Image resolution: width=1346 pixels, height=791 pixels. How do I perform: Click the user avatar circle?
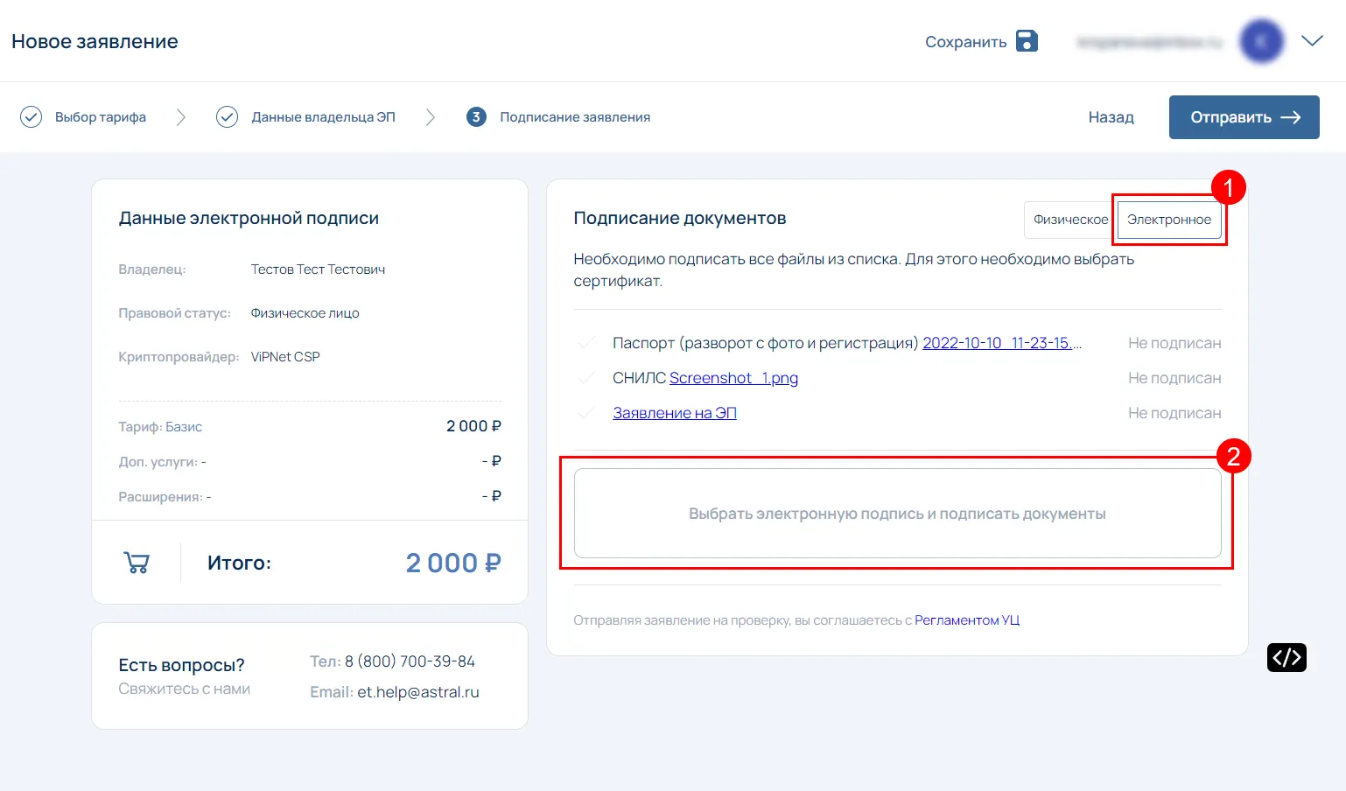pos(1261,41)
